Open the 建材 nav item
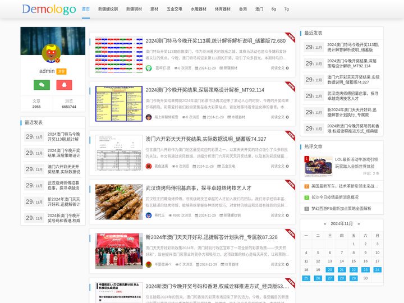 tap(154, 9)
